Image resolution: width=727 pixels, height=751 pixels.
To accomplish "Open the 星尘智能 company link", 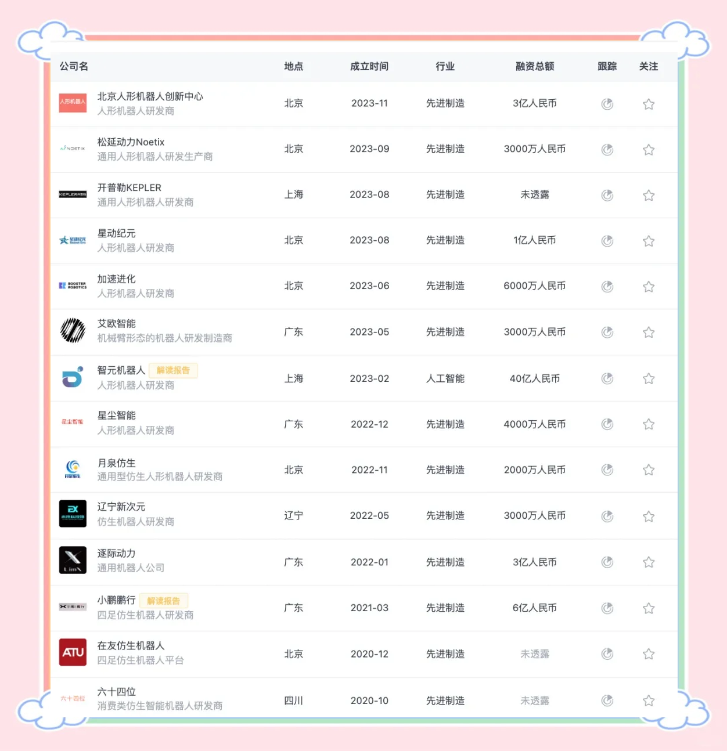I will coord(116,416).
